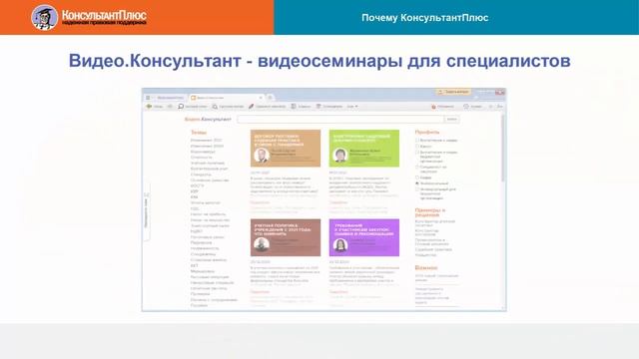Open the Справочная информация toolbar item
The height and width of the screenshot is (359, 639).
(x=329, y=107)
